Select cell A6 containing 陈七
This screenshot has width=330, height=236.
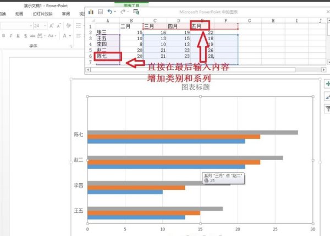(x=108, y=56)
